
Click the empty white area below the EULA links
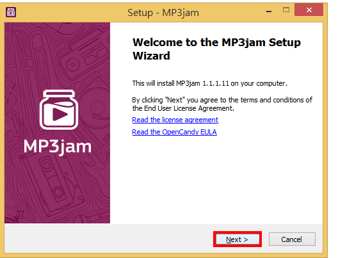click(x=216, y=179)
